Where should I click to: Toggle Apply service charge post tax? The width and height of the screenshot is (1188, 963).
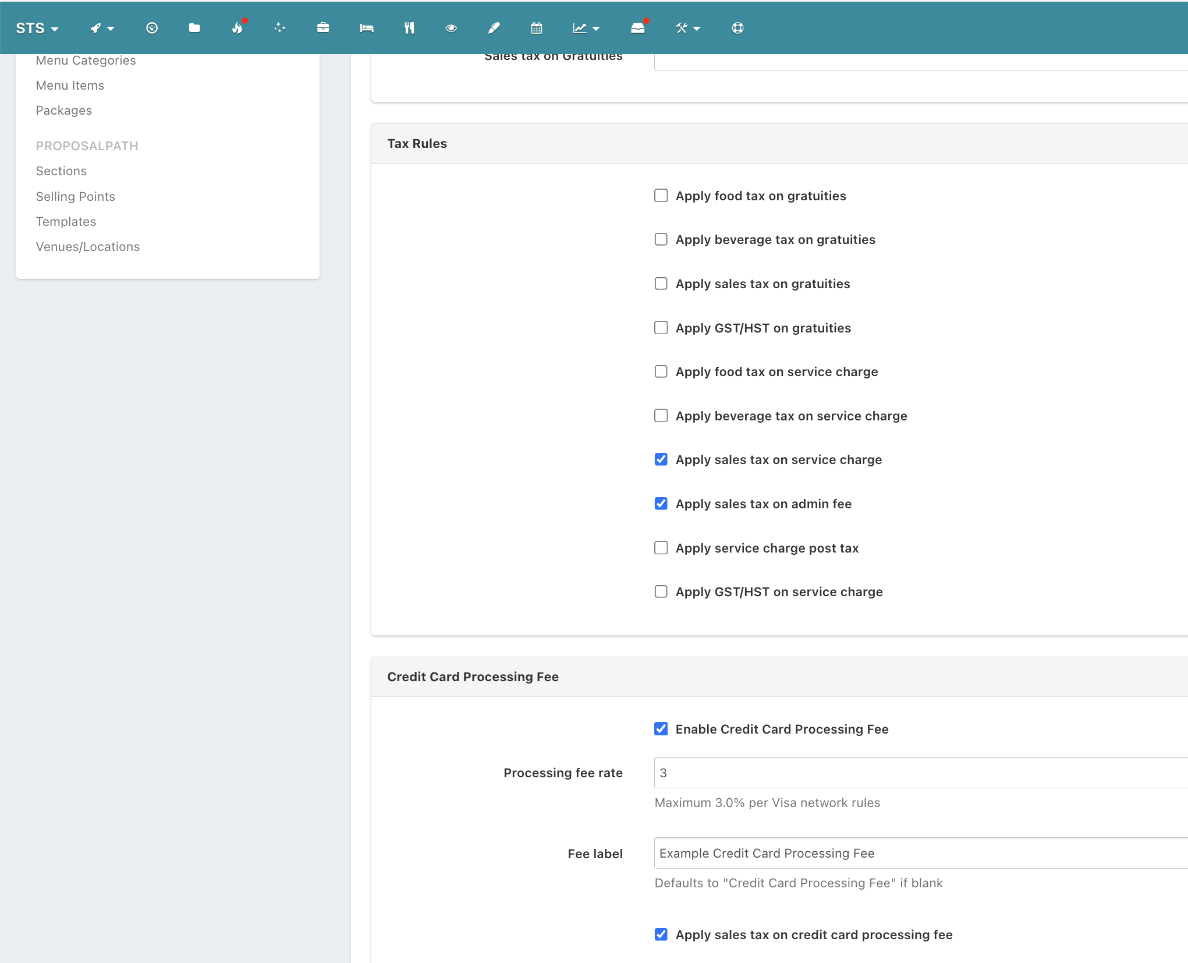pos(661,548)
